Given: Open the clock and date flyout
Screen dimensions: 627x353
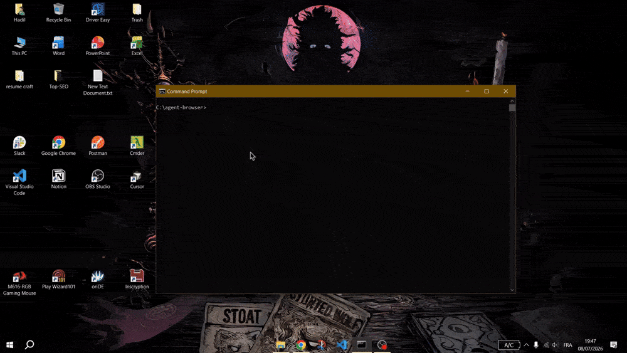Looking at the screenshot, I should pyautogui.click(x=590, y=345).
